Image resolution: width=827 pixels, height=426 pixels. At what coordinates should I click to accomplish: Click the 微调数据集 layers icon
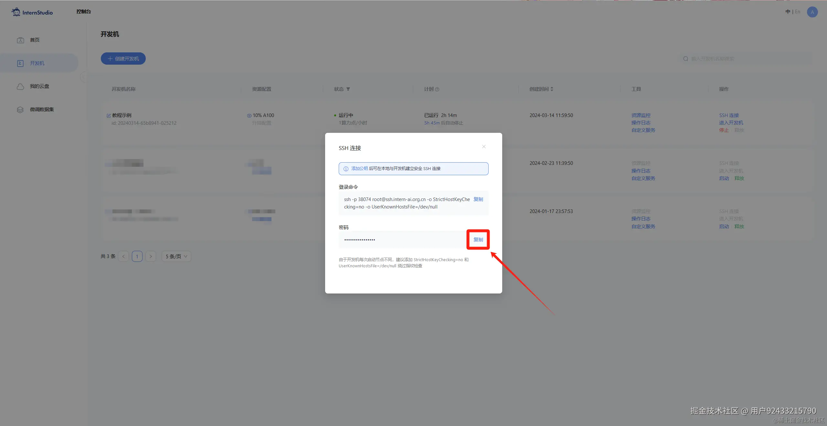20,110
